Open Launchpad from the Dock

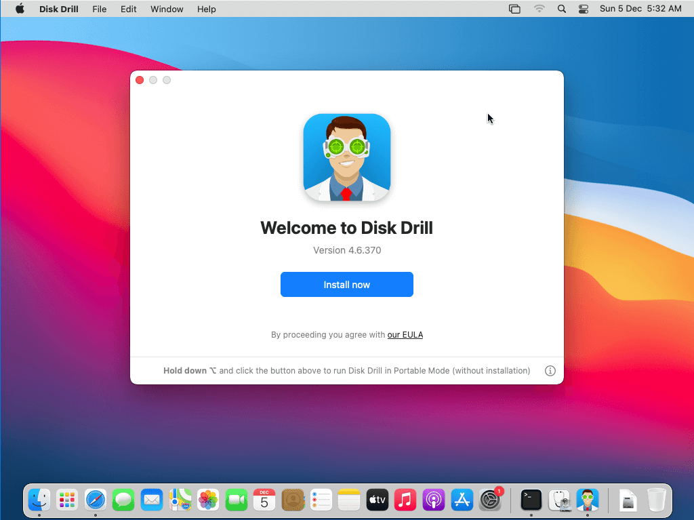[x=67, y=500]
